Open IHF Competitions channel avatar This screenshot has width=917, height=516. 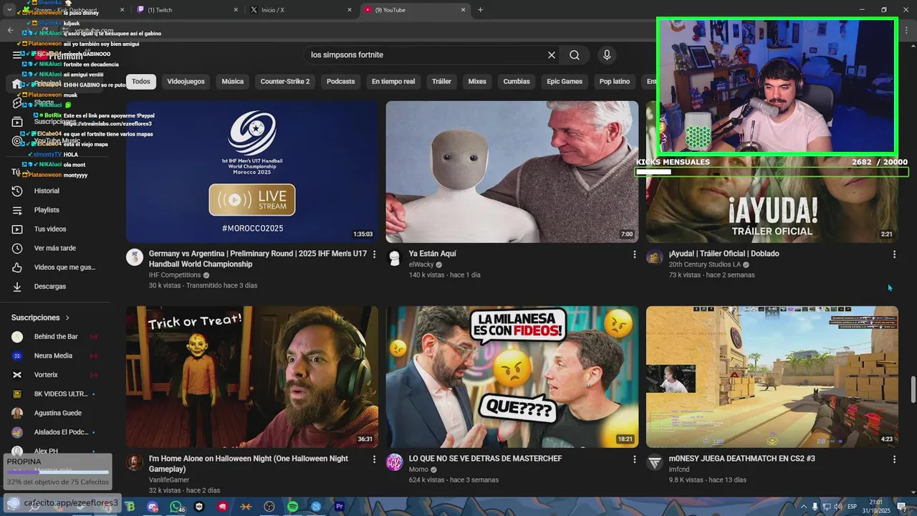click(x=135, y=257)
